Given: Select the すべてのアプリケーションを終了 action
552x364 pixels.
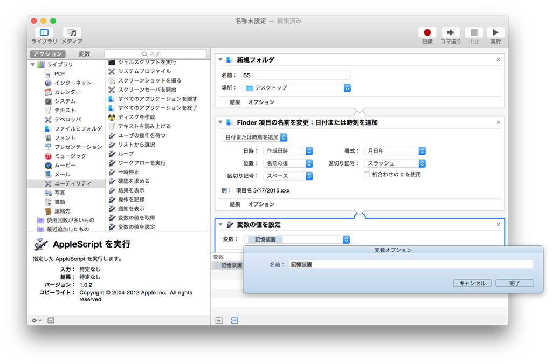Looking at the screenshot, I should (x=157, y=108).
